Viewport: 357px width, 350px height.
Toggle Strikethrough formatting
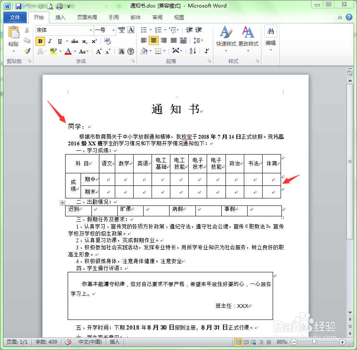coord(75,41)
